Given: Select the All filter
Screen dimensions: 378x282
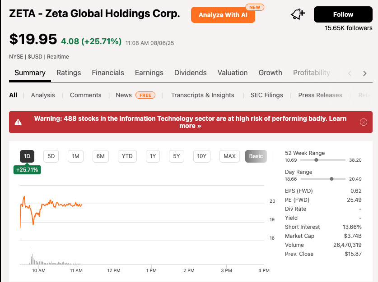Looking at the screenshot, I should pyautogui.click(x=13, y=95).
